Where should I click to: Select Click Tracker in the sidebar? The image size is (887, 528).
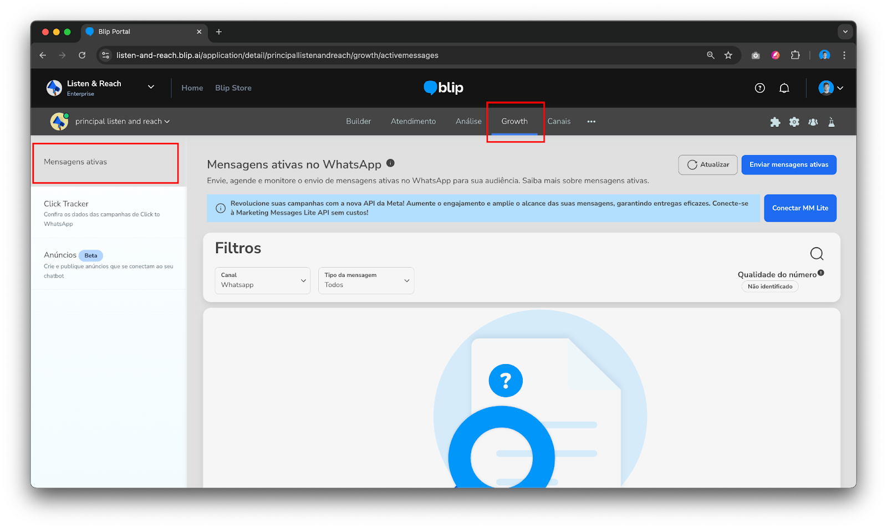(67, 204)
